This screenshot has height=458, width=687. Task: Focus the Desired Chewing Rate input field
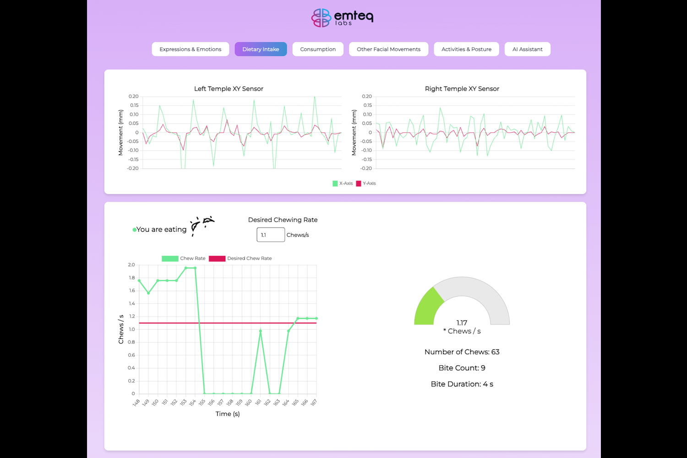pos(270,235)
